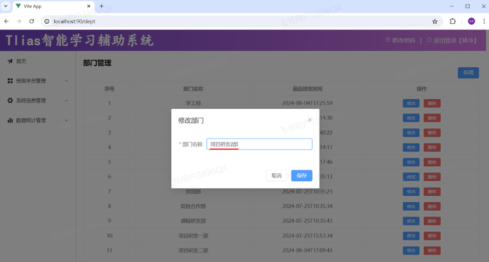
Task: Open the tab search chevron
Action: tap(6, 6)
